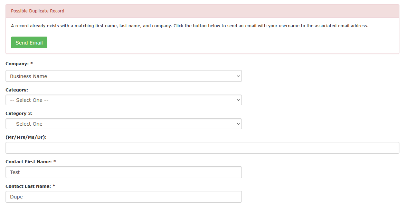
Task: Click the chevron on the Company dropdown
Action: (238, 76)
